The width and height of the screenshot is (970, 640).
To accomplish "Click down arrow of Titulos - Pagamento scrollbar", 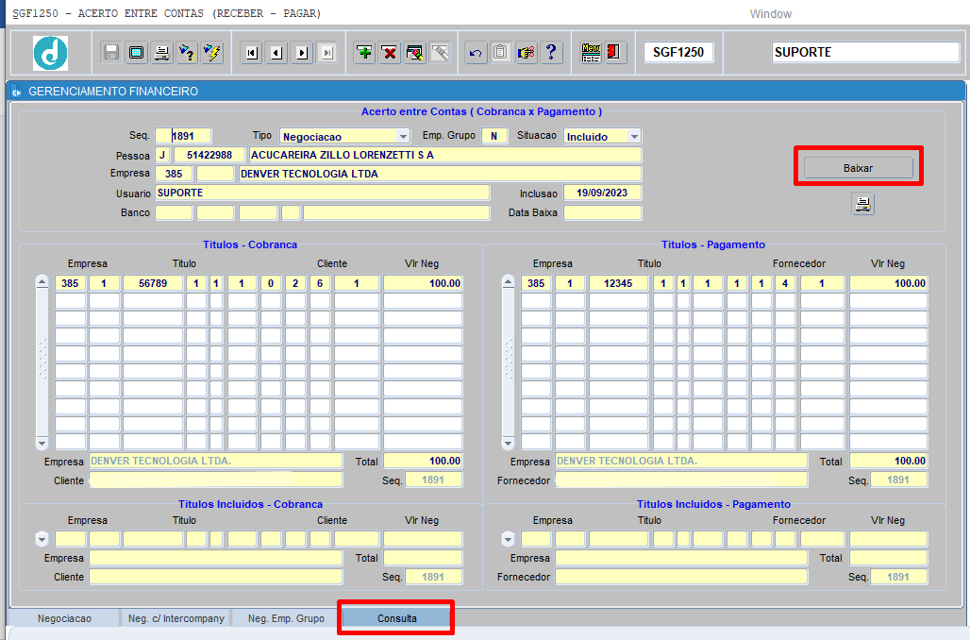I will pos(508,443).
